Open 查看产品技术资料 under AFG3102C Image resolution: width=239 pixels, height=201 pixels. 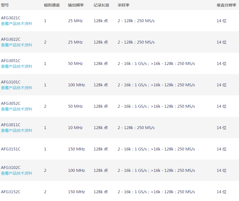click(x=17, y=173)
